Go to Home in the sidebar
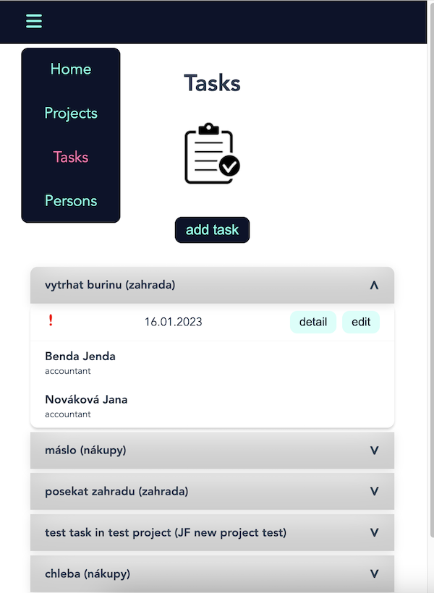This screenshot has width=434, height=593. pyautogui.click(x=70, y=69)
